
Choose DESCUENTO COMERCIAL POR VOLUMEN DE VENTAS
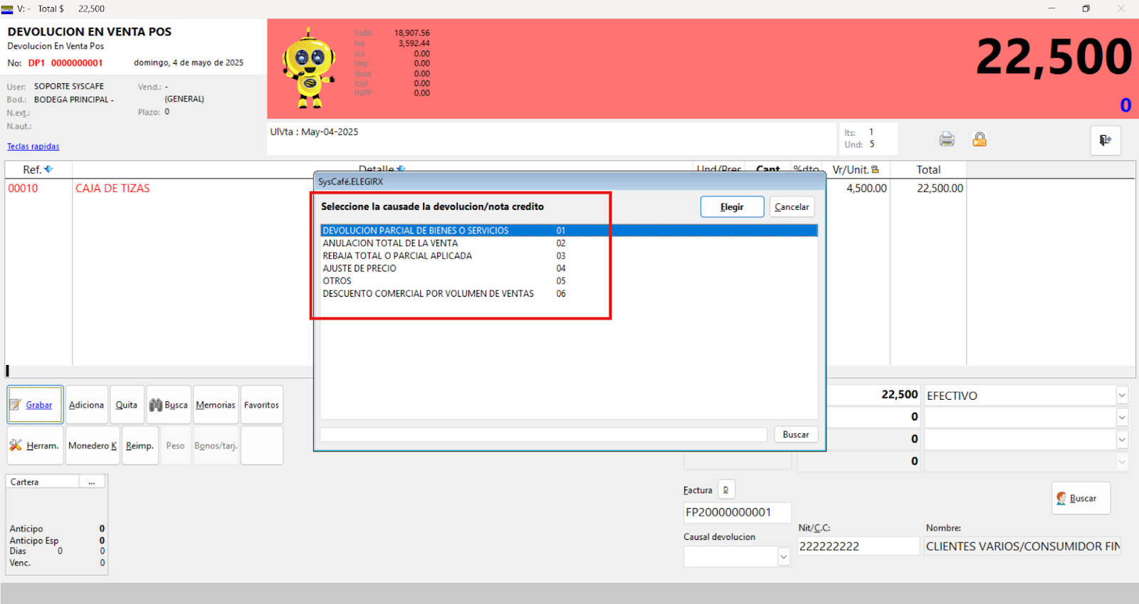pyautogui.click(x=428, y=294)
